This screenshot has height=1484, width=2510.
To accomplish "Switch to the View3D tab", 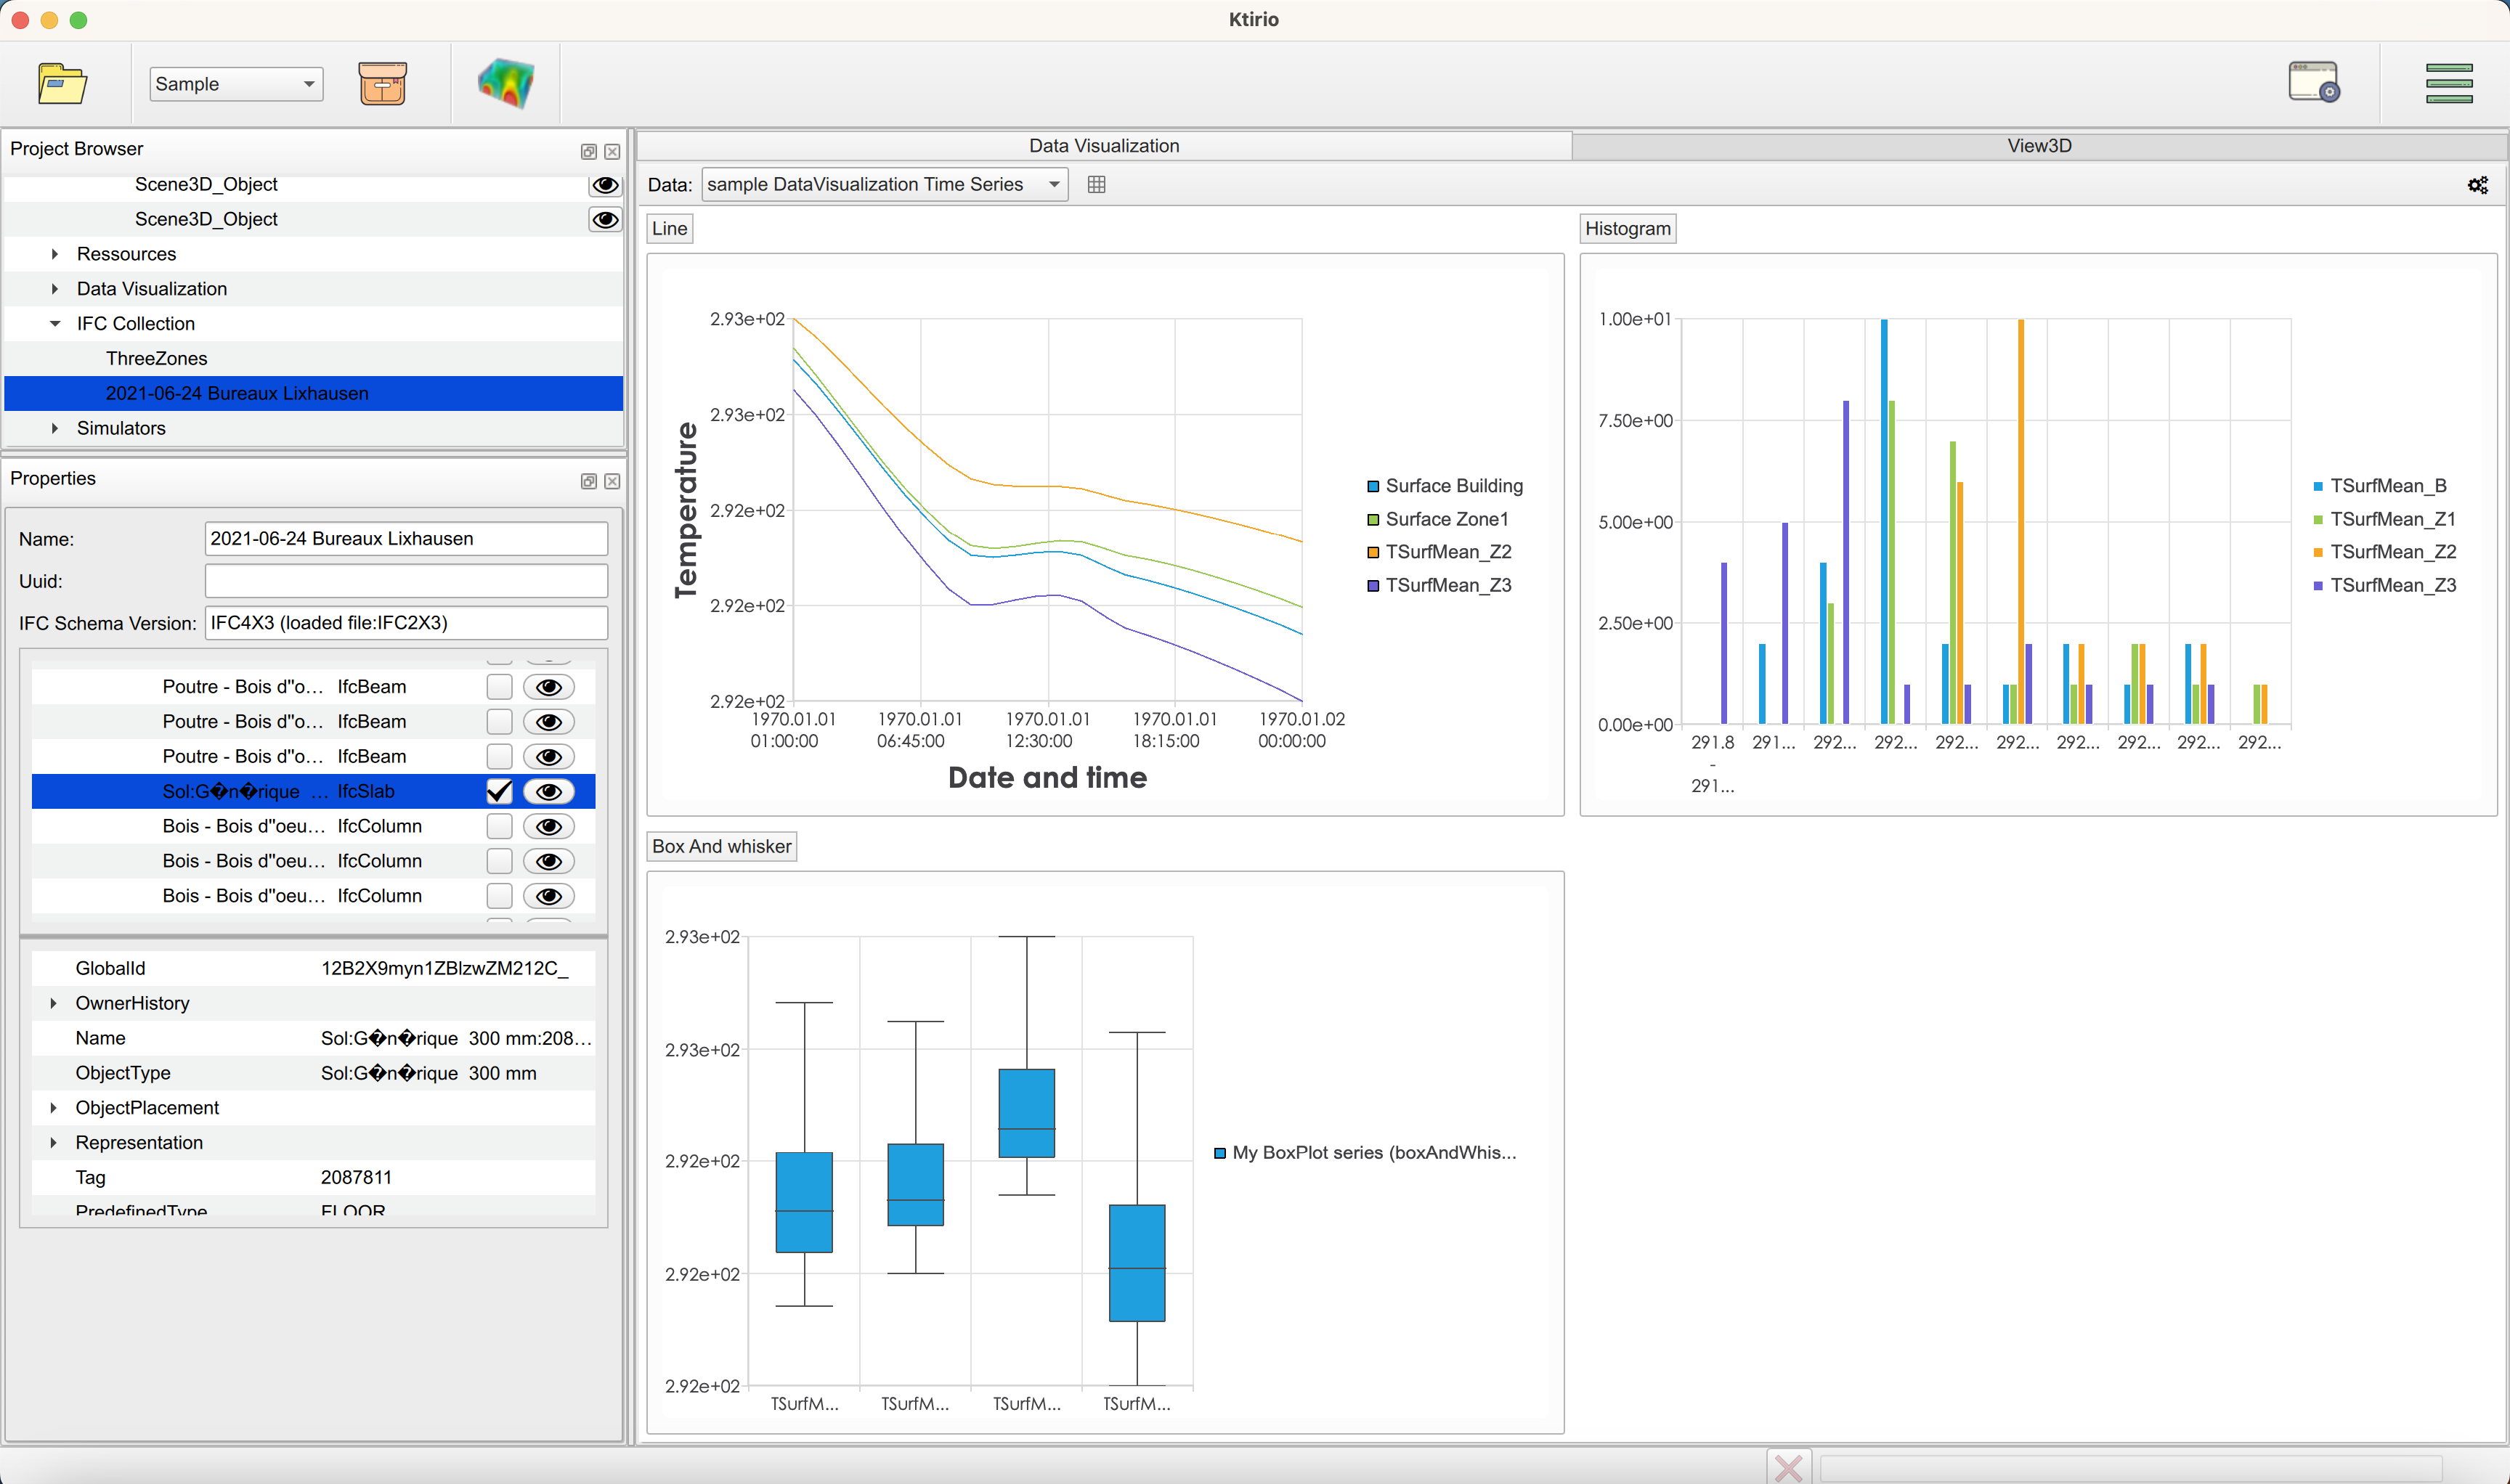I will tap(2039, 146).
